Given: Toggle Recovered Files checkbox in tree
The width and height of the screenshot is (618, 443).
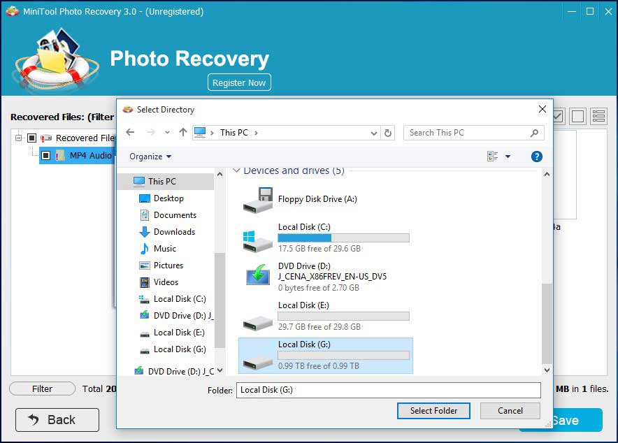Looking at the screenshot, I should pos(32,138).
